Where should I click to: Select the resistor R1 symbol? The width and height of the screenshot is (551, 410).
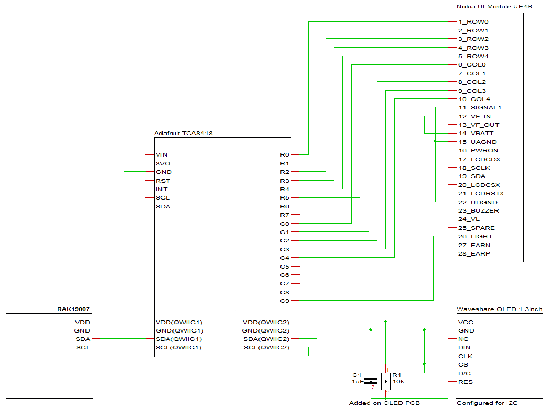pos(385,381)
